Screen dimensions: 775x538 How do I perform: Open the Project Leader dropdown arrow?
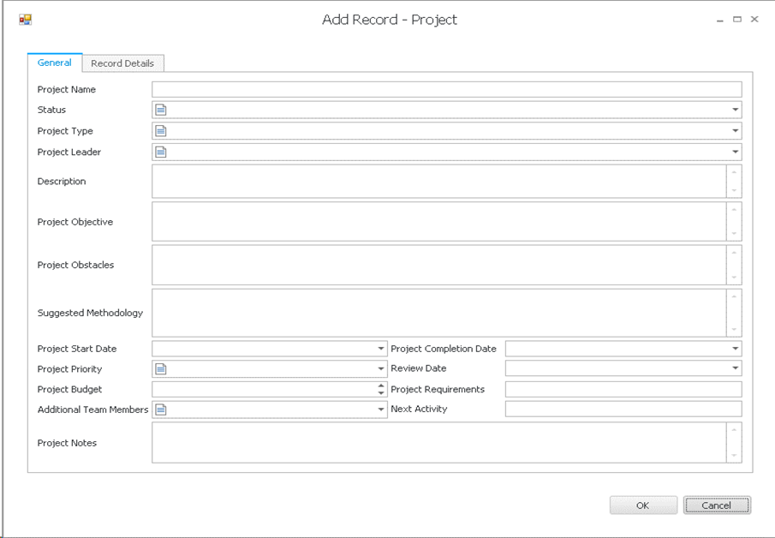pos(735,152)
